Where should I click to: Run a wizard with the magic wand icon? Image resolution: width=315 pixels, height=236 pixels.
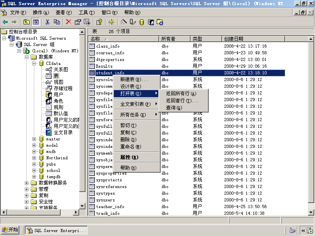(124, 22)
